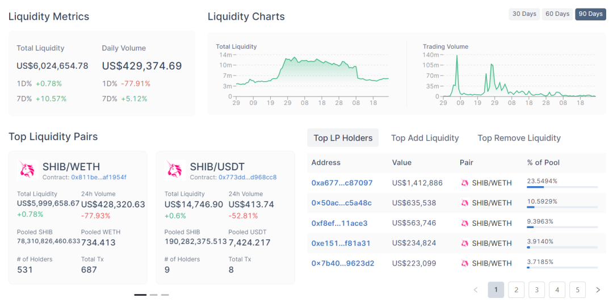The height and width of the screenshot is (307, 613).
Task: Open the Top LP Holders tab
Action: click(x=343, y=138)
